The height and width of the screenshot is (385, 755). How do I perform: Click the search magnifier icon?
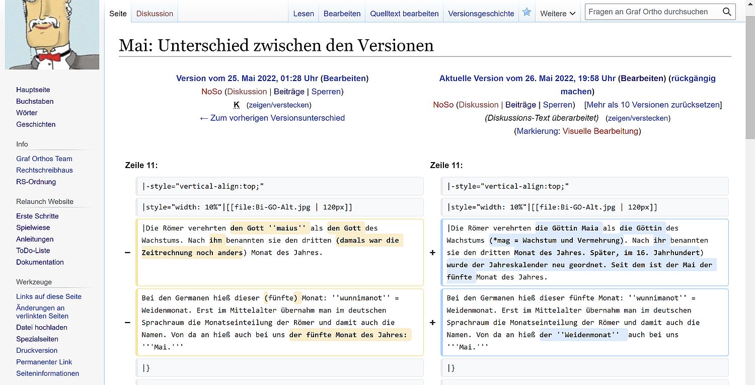pos(726,12)
